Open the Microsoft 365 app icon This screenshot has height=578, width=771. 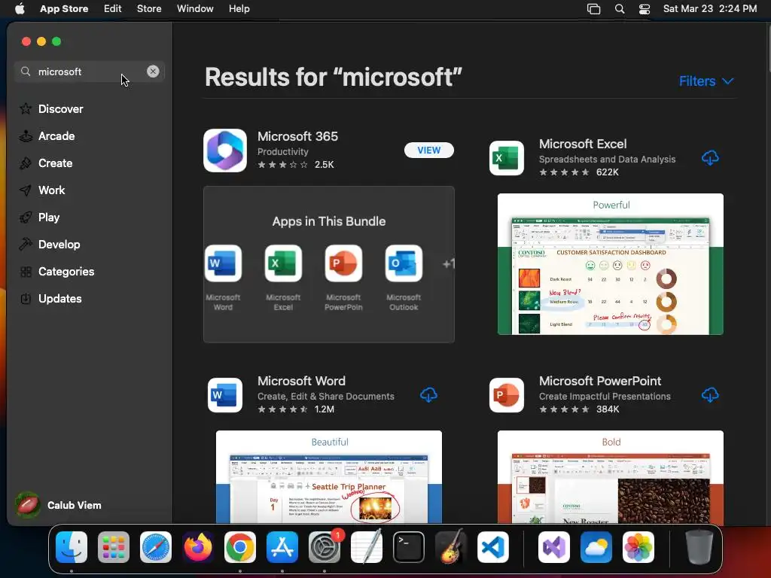click(x=224, y=151)
